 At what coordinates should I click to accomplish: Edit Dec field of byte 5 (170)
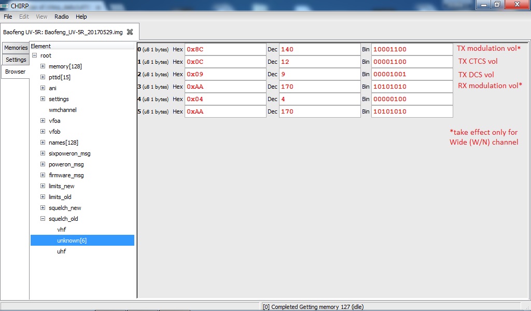tap(319, 111)
